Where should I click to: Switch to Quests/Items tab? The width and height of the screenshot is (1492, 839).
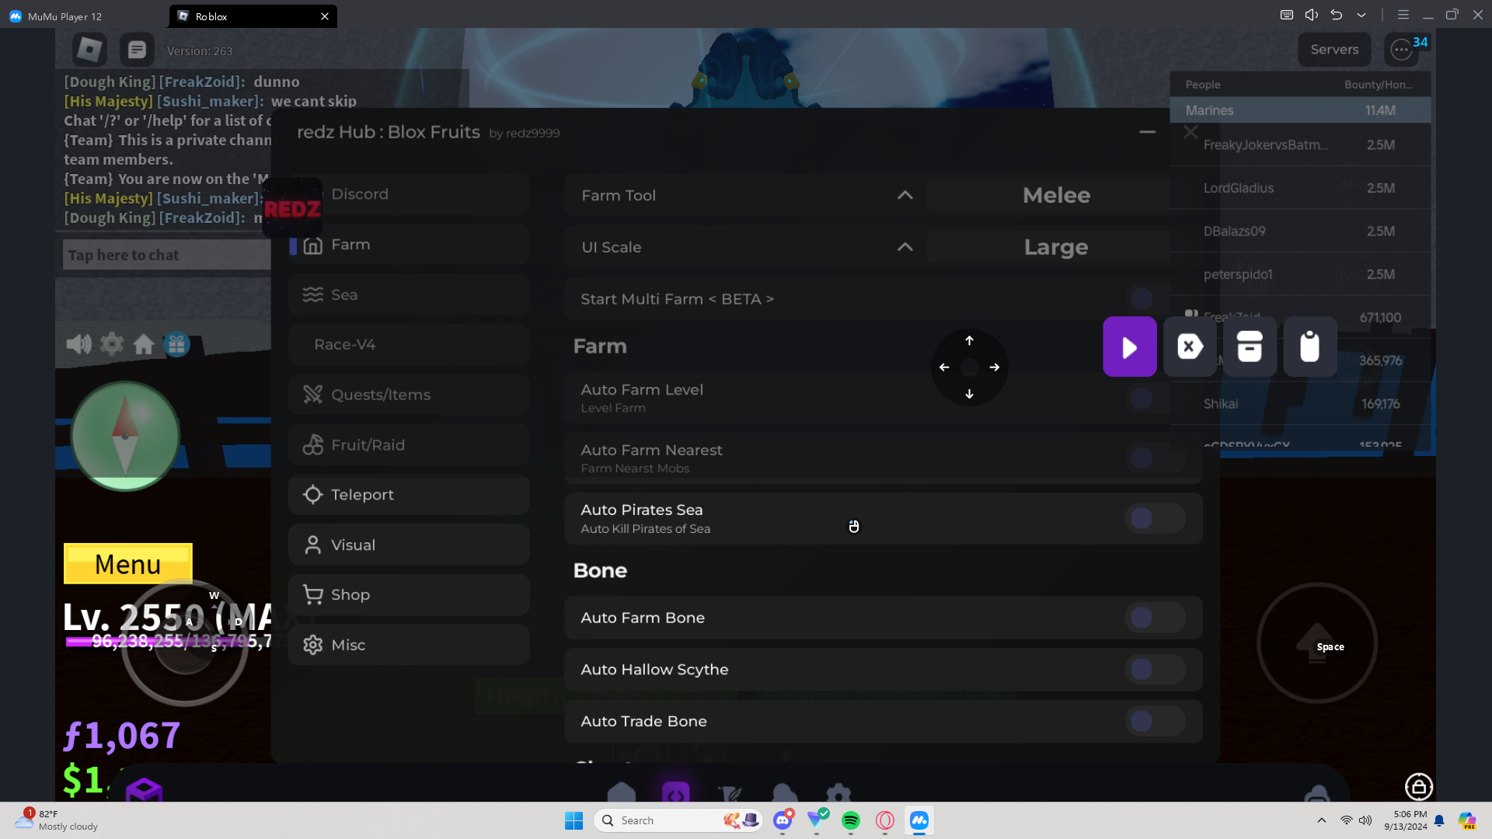tap(410, 395)
